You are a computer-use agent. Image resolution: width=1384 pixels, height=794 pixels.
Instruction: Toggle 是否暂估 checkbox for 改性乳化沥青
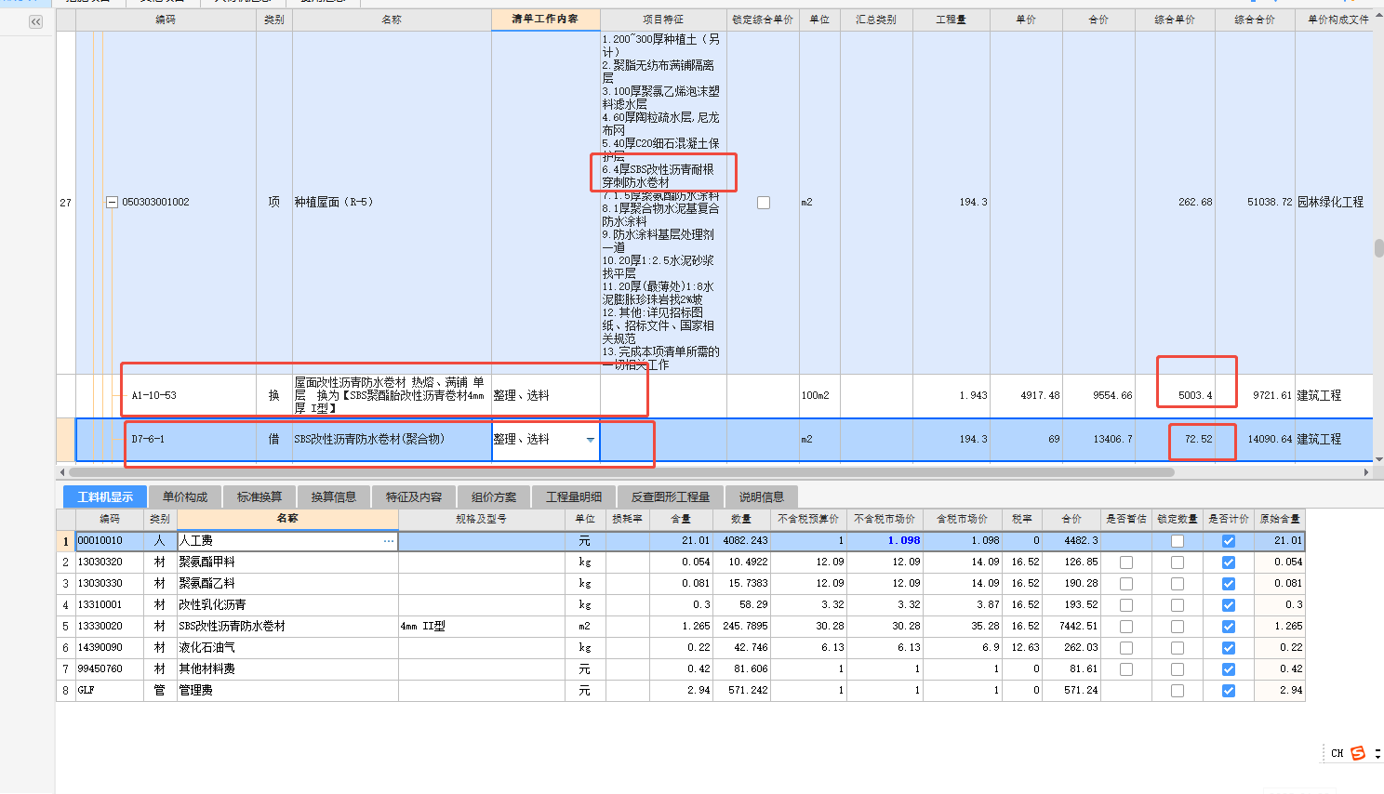pyautogui.click(x=1126, y=605)
